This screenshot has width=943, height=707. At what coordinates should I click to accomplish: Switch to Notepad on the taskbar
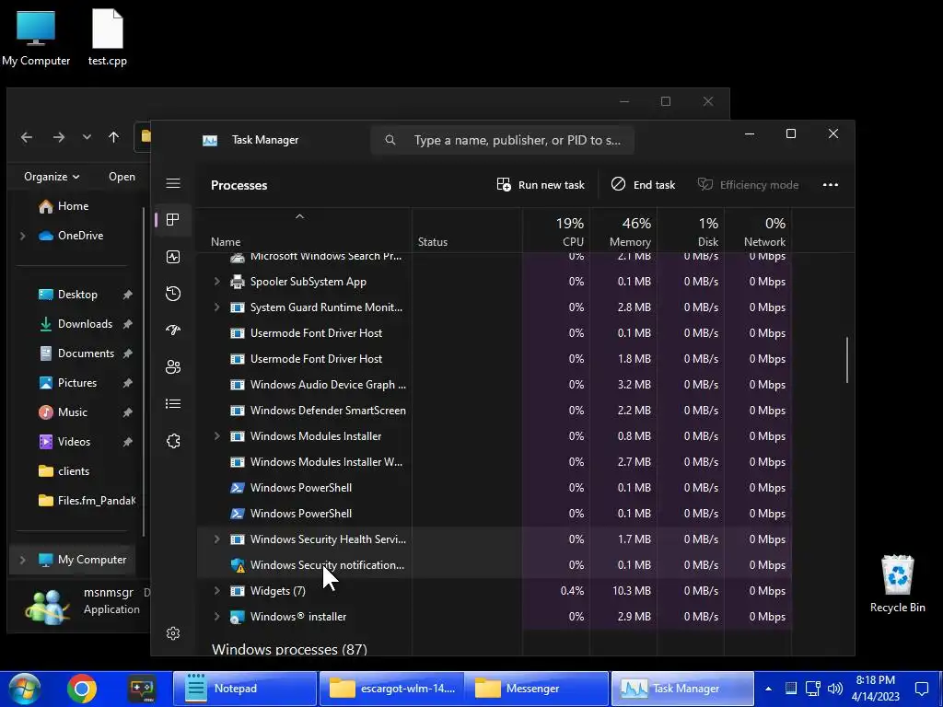(245, 689)
